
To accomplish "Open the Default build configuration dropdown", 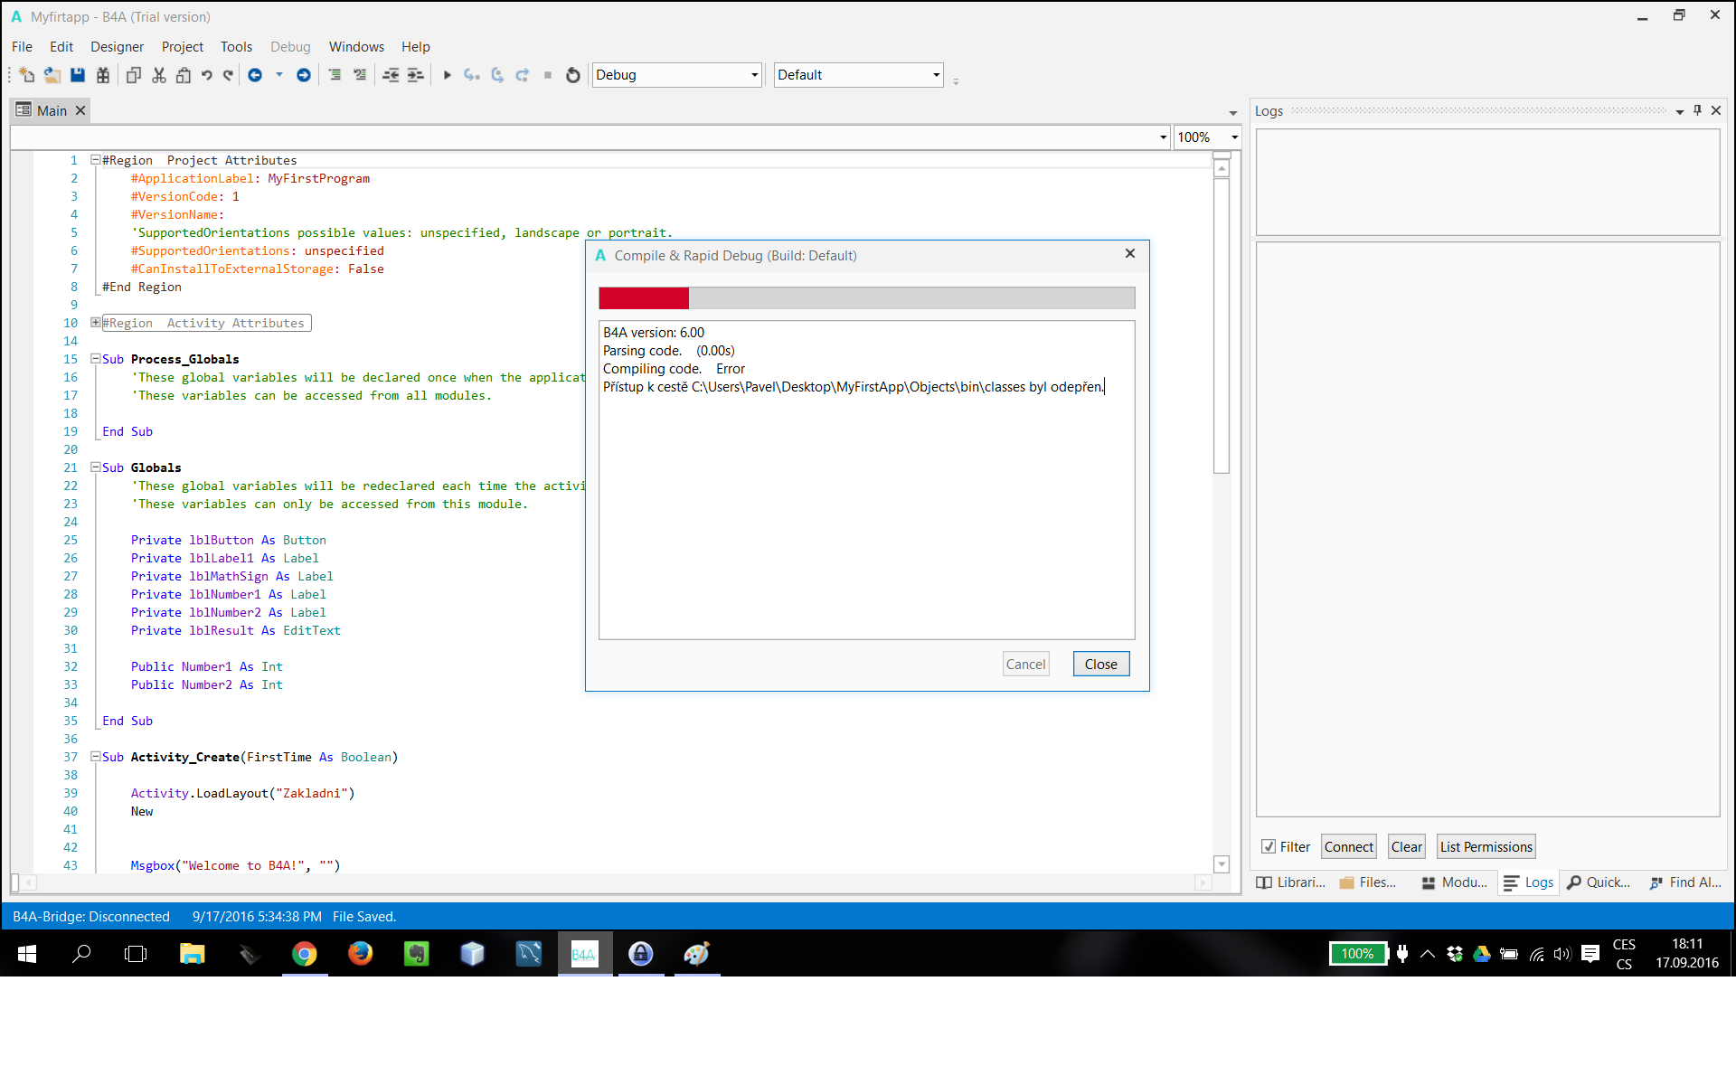I will [936, 75].
